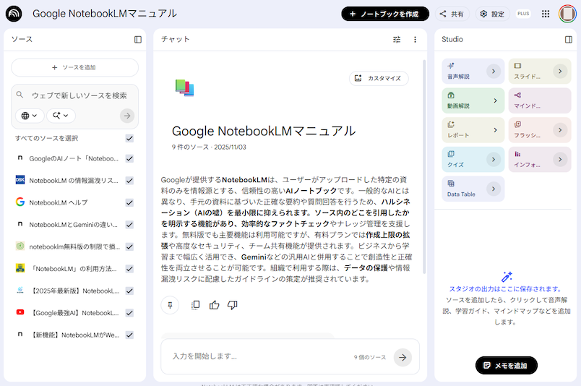Create Data Table tile
Image resolution: width=581 pixels, height=386 pixels.
[473, 189]
